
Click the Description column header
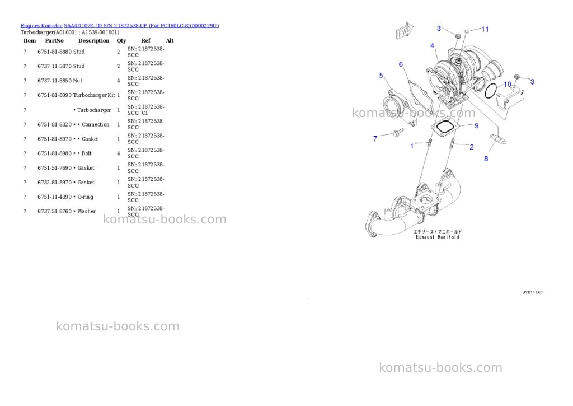click(x=93, y=40)
